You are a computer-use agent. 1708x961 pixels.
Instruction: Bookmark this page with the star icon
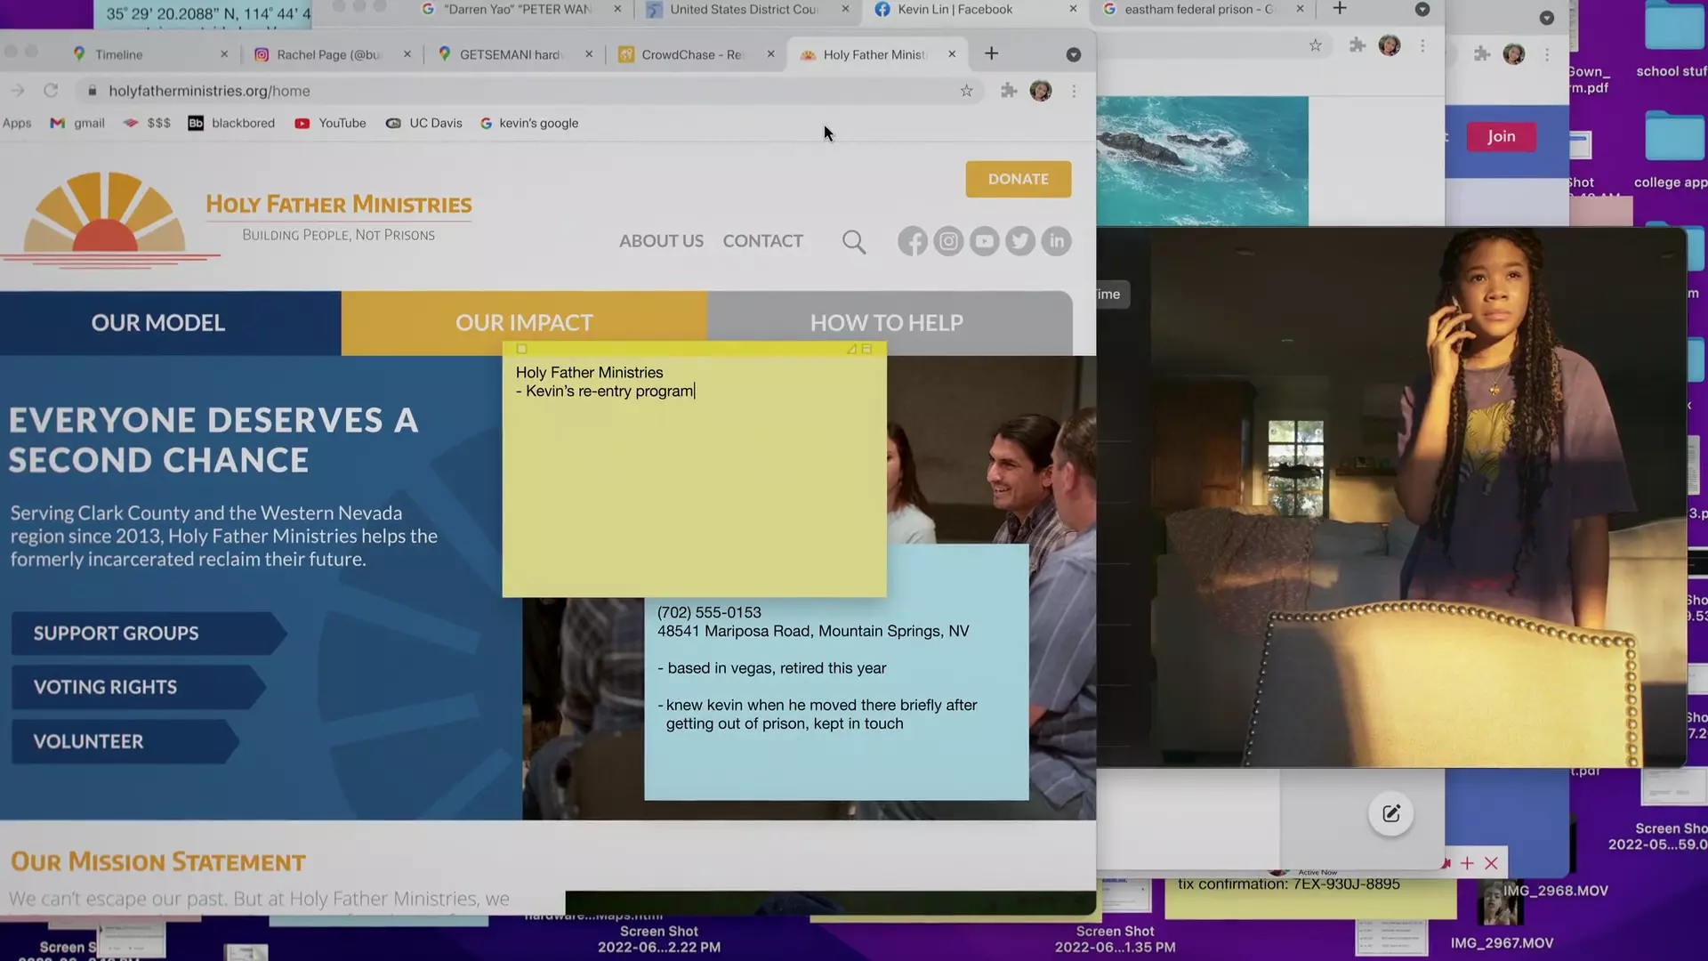966,91
